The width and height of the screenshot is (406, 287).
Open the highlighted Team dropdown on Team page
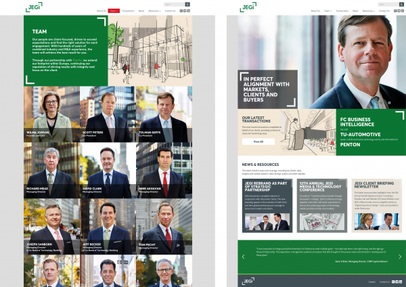[x=114, y=11]
